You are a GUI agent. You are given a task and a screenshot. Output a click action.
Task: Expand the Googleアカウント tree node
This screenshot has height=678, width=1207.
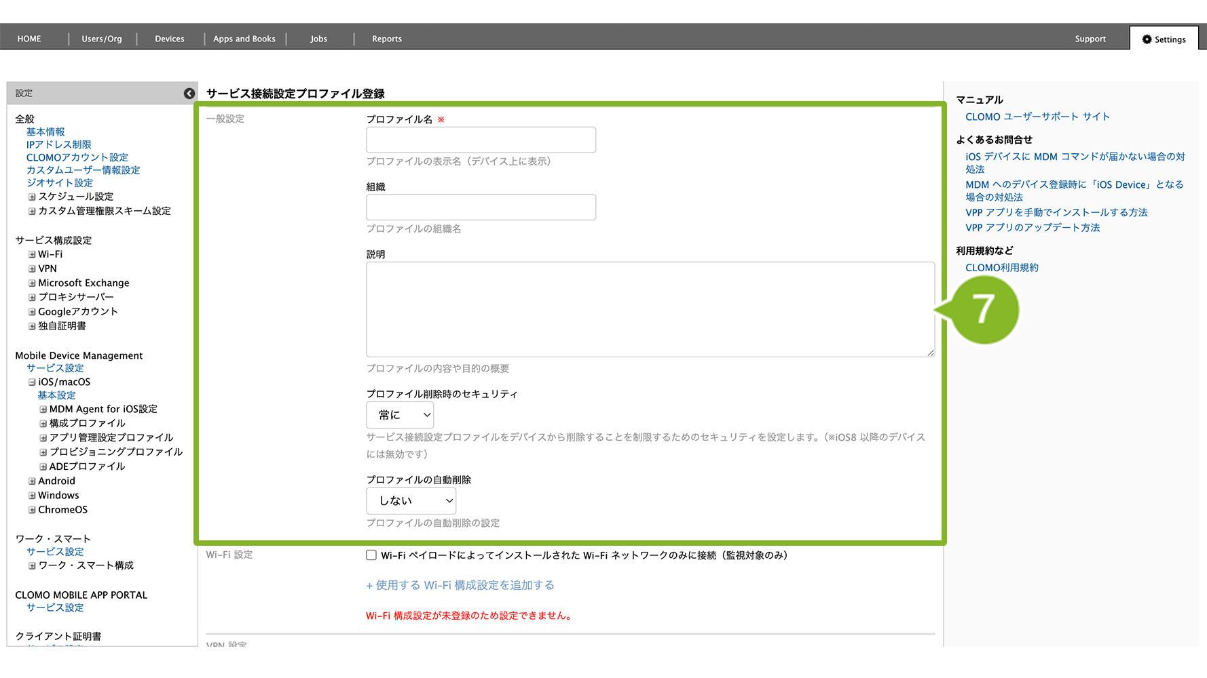point(32,313)
